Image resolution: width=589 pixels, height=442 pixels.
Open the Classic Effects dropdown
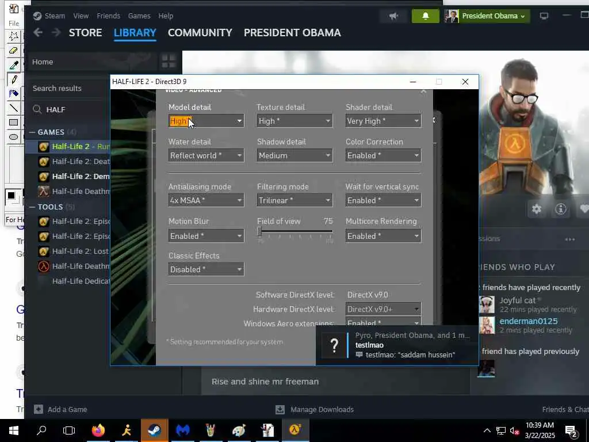(x=206, y=269)
